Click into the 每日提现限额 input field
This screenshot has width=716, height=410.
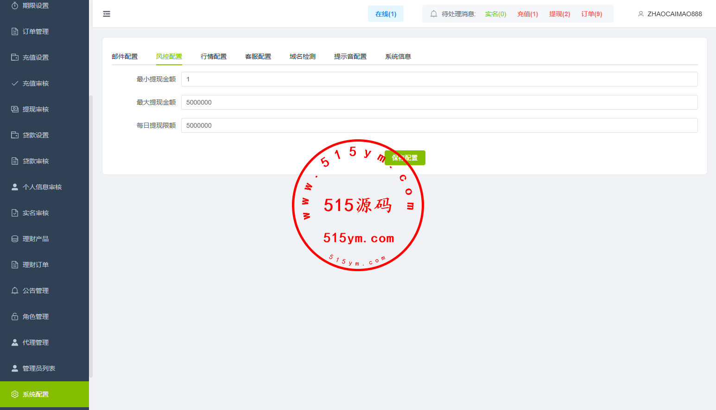[x=439, y=125]
